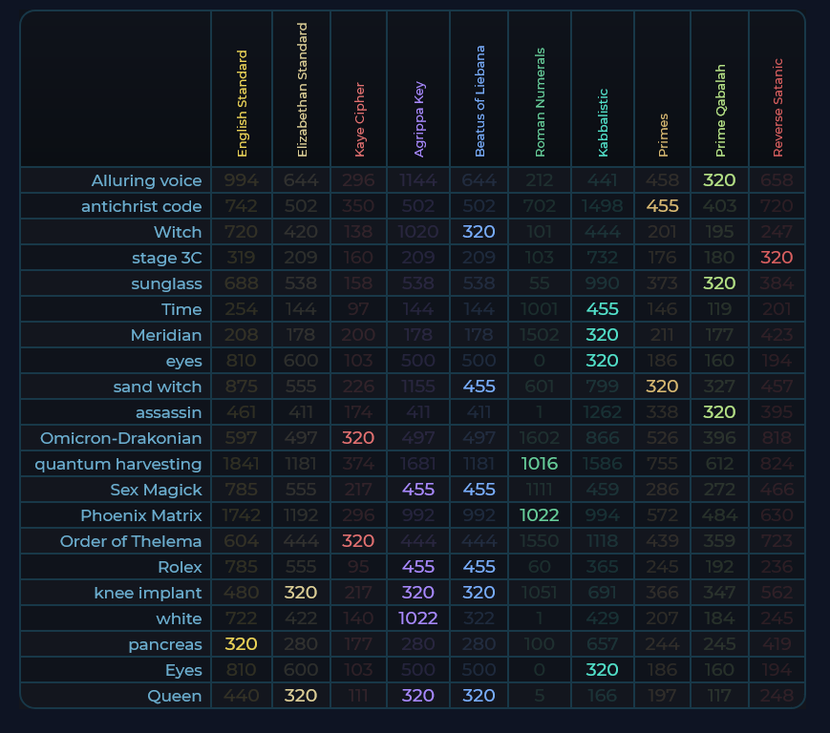
Task: Select the Omicron-Drakonian phrase label
Action: click(x=120, y=438)
